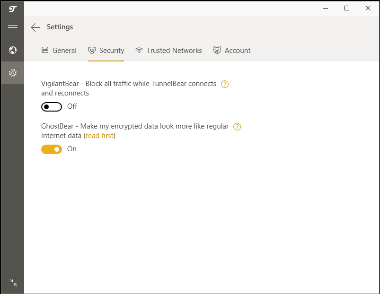Go back using the Settings arrow
This screenshot has height=294, width=380.
click(x=35, y=27)
